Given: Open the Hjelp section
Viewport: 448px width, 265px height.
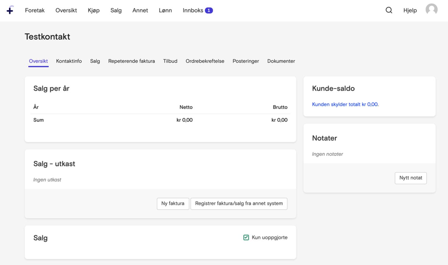Looking at the screenshot, I should (x=410, y=10).
